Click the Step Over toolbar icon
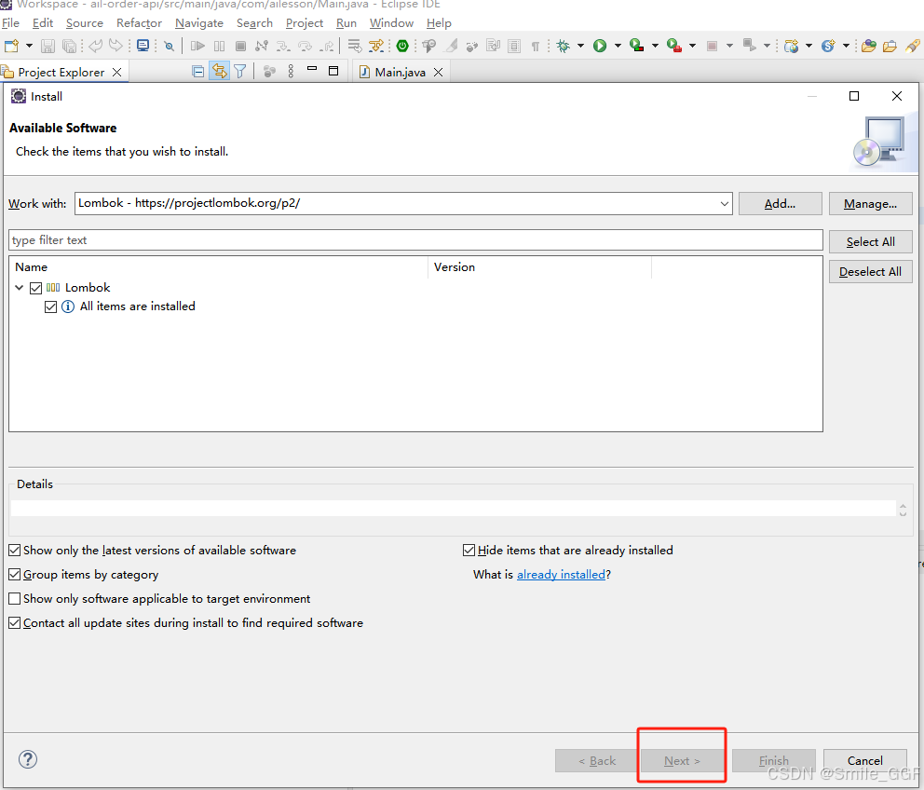Image resolution: width=924 pixels, height=790 pixels. pos(306,46)
